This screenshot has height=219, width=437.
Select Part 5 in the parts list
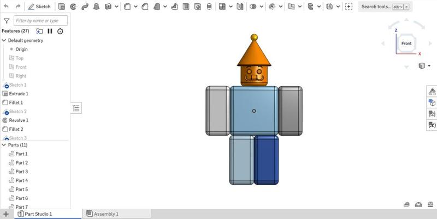click(x=21, y=189)
